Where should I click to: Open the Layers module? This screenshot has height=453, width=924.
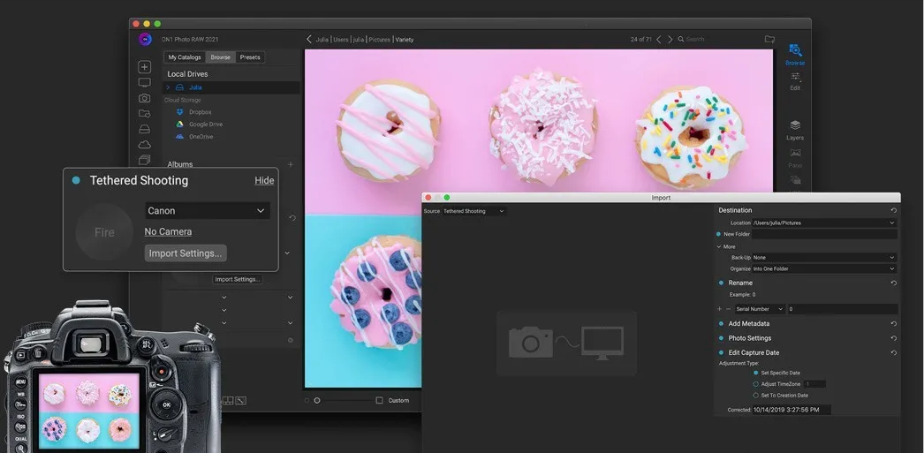coord(795,129)
